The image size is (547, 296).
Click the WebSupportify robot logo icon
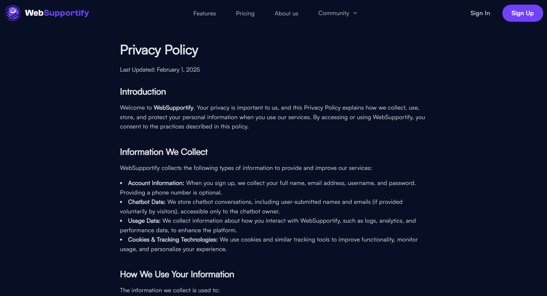tap(12, 13)
